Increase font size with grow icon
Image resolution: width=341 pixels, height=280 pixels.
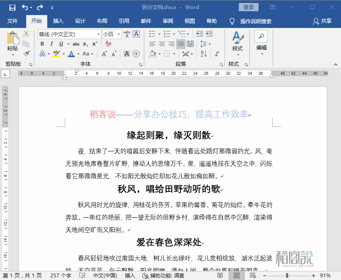[105, 54]
